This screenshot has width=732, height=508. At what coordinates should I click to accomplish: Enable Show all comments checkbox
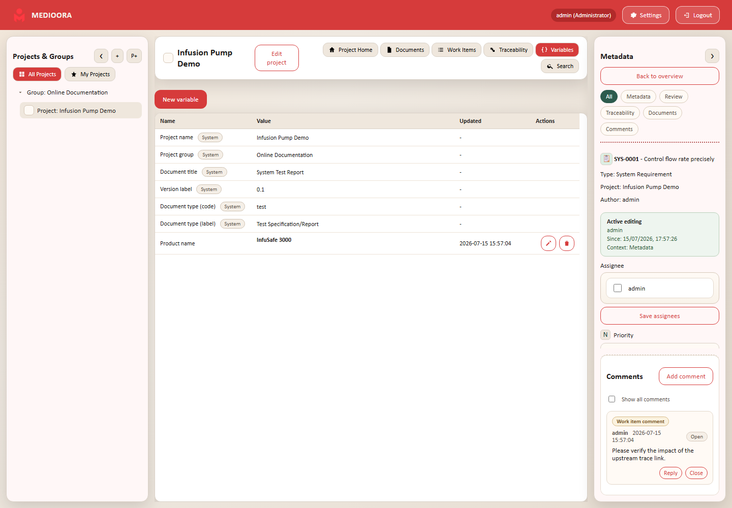[x=612, y=399]
